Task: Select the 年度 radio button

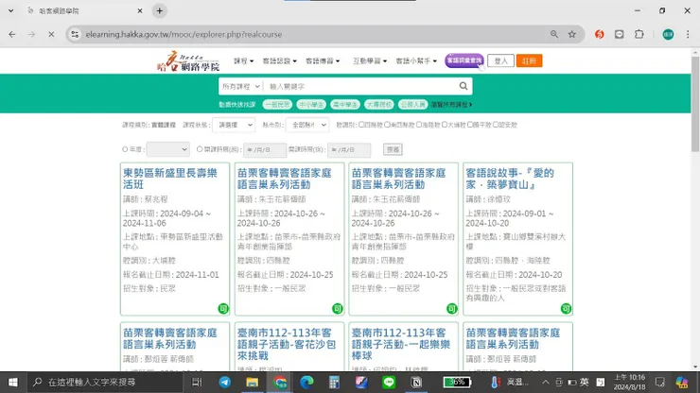Action: (125, 149)
